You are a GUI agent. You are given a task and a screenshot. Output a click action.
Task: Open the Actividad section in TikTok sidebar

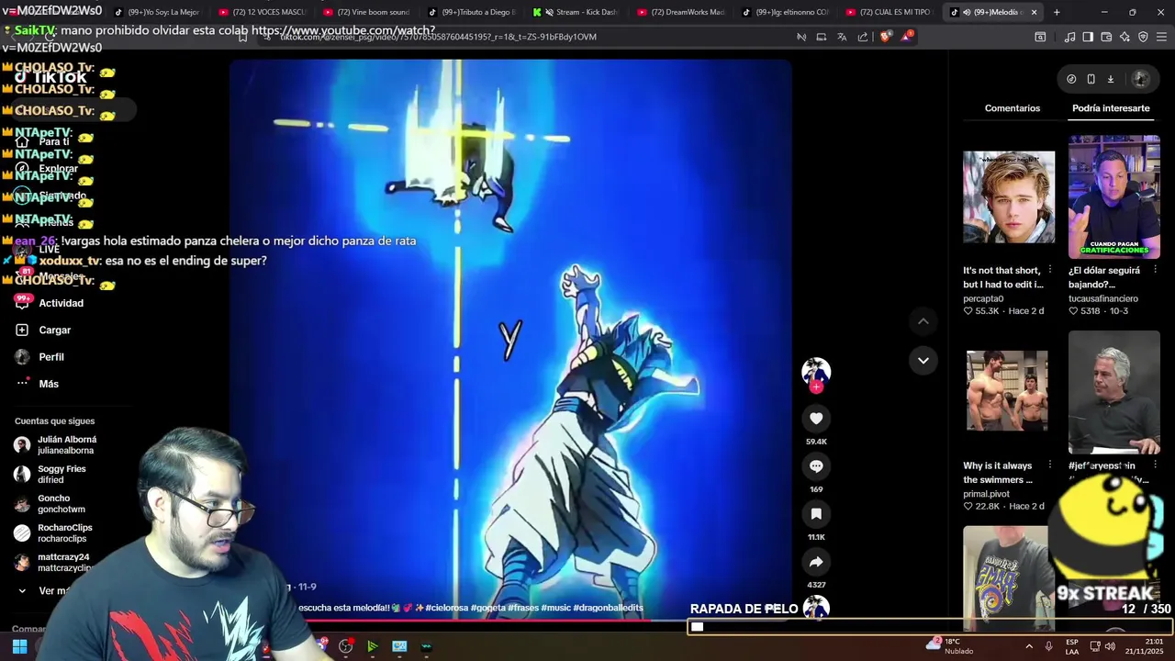pos(62,303)
